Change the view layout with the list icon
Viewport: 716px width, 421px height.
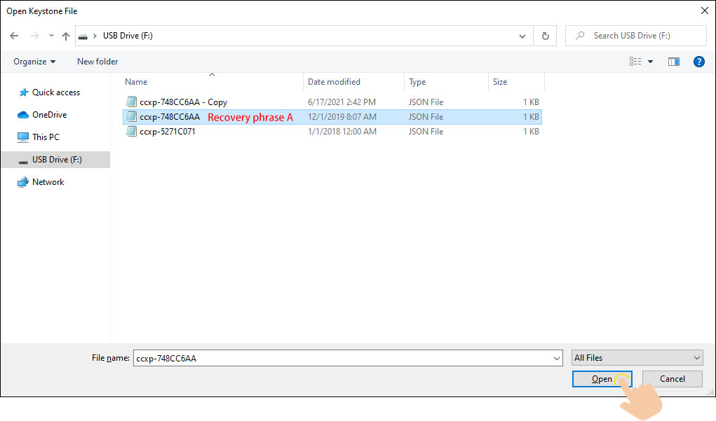coord(636,62)
